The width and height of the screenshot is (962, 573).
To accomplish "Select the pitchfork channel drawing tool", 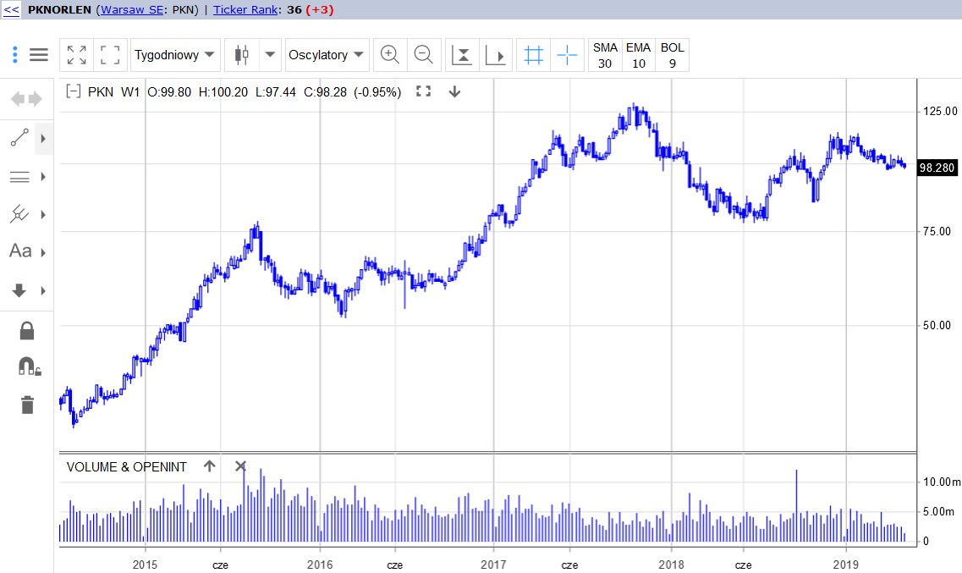I will tap(19, 214).
